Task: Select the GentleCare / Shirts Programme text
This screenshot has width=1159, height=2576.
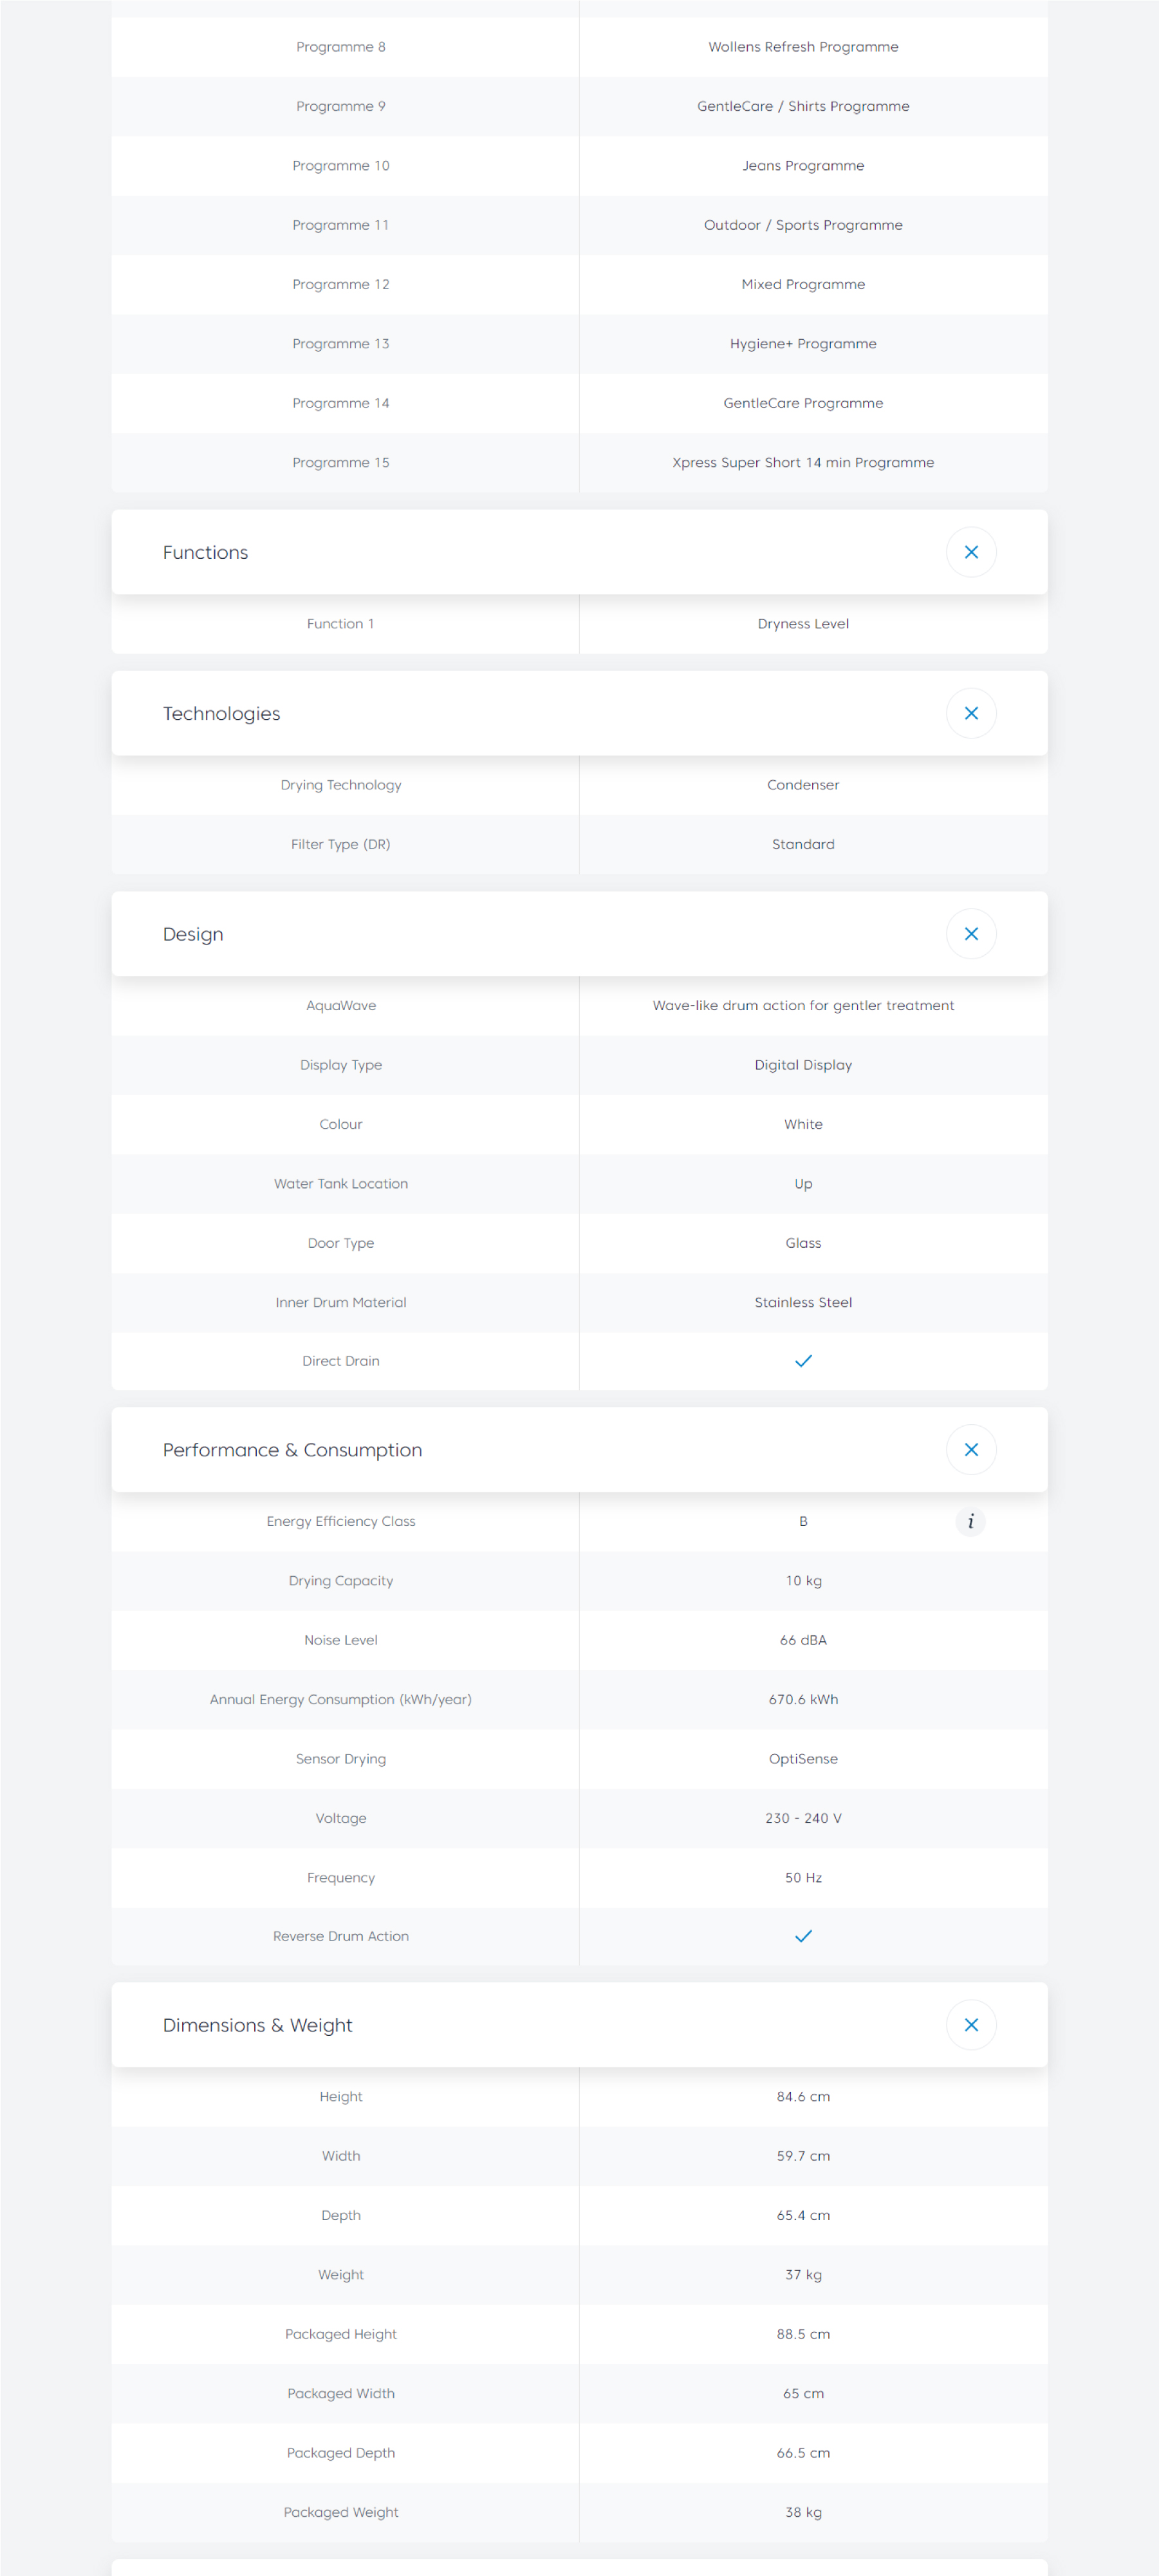Action: click(x=803, y=107)
